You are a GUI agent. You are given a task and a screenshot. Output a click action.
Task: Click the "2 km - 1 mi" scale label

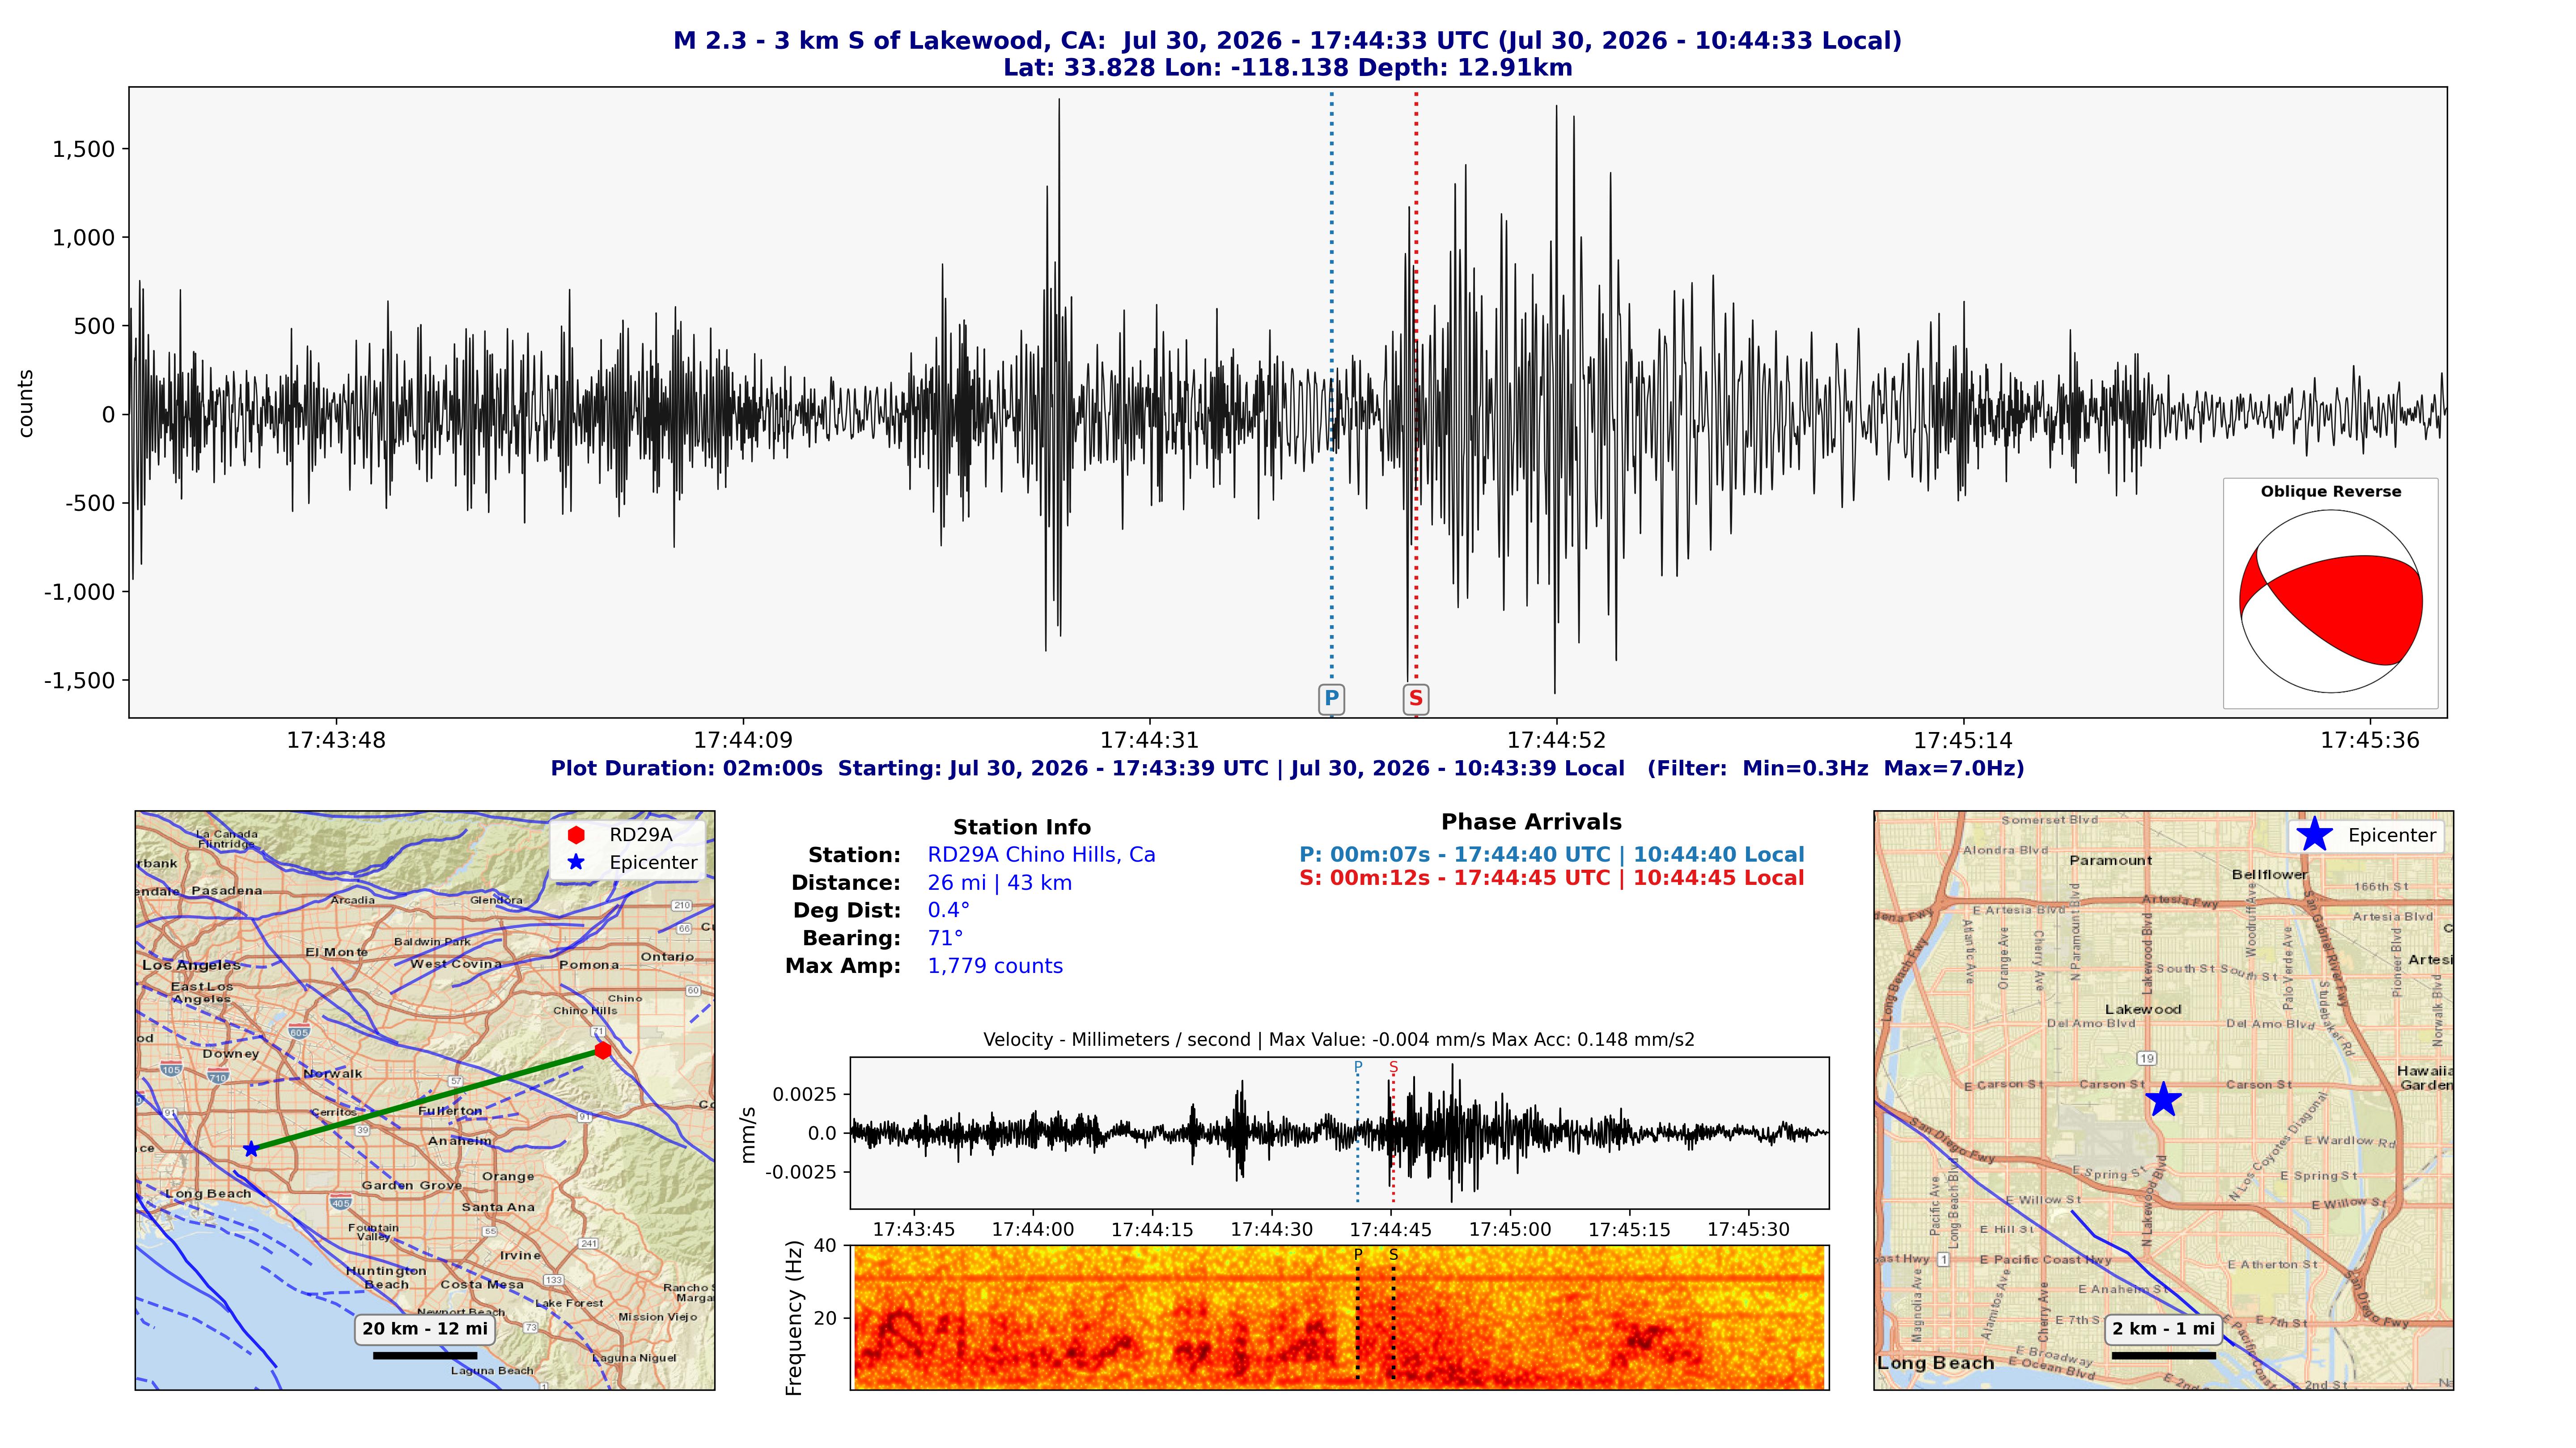tap(2163, 1329)
